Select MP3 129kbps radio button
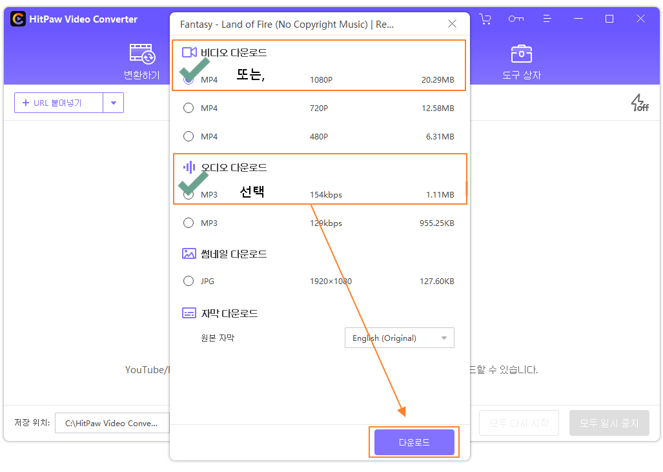The image size is (663, 472). 189,223
